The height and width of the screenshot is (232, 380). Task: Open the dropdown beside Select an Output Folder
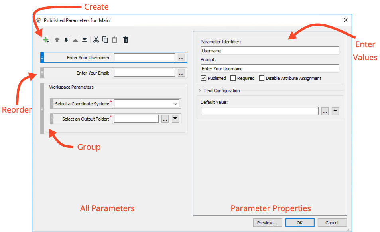(x=175, y=118)
